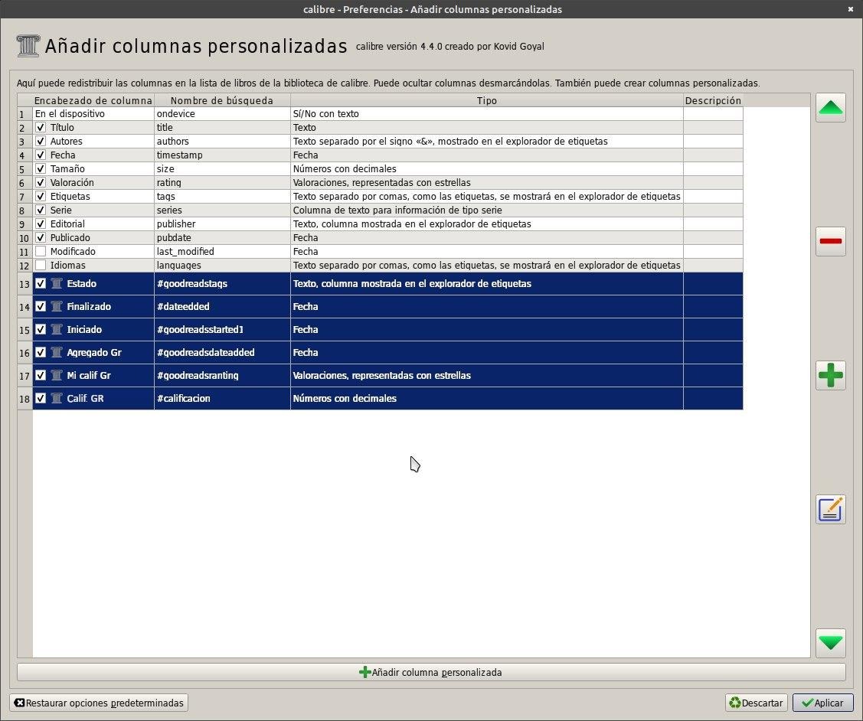Check the Idiomas column checkbox

(x=41, y=265)
